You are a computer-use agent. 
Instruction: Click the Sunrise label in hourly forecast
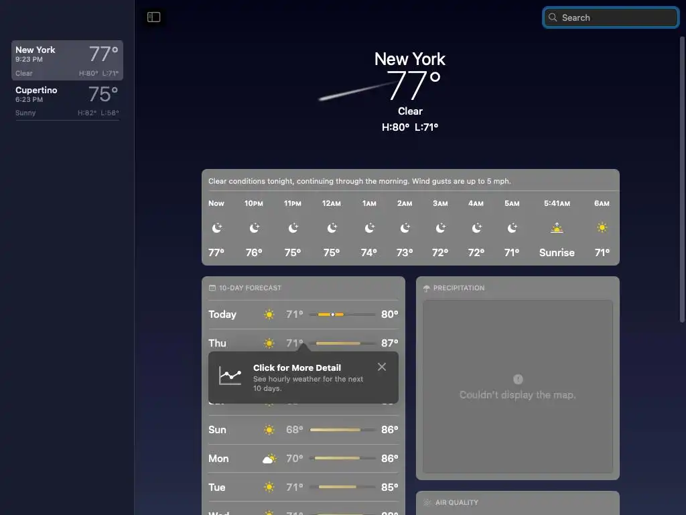point(557,253)
